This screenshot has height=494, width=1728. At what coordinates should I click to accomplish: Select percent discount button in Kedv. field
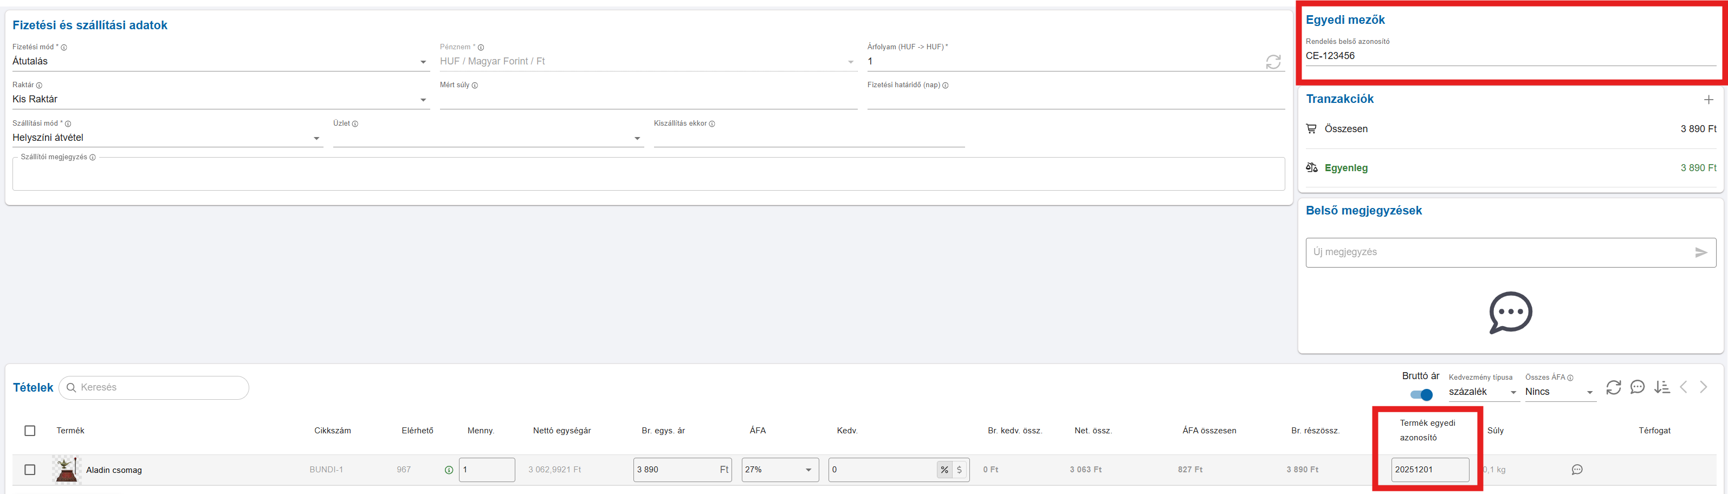point(944,470)
